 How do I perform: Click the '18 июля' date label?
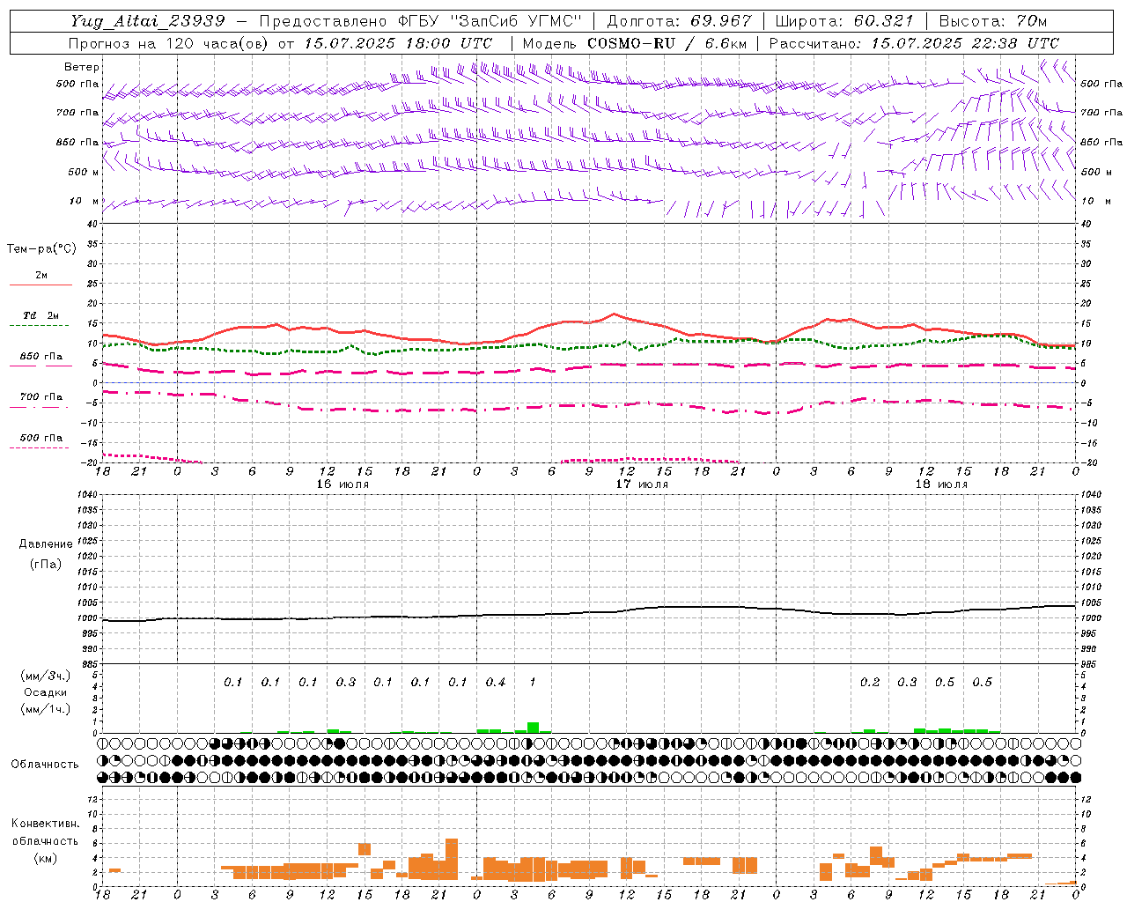(941, 484)
